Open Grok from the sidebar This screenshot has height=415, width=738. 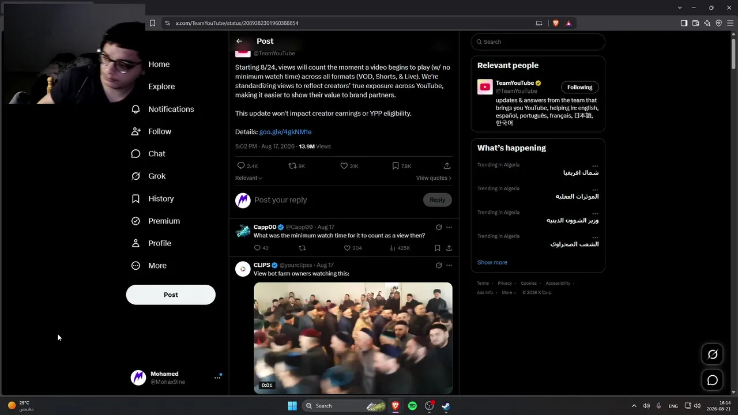pos(149,176)
